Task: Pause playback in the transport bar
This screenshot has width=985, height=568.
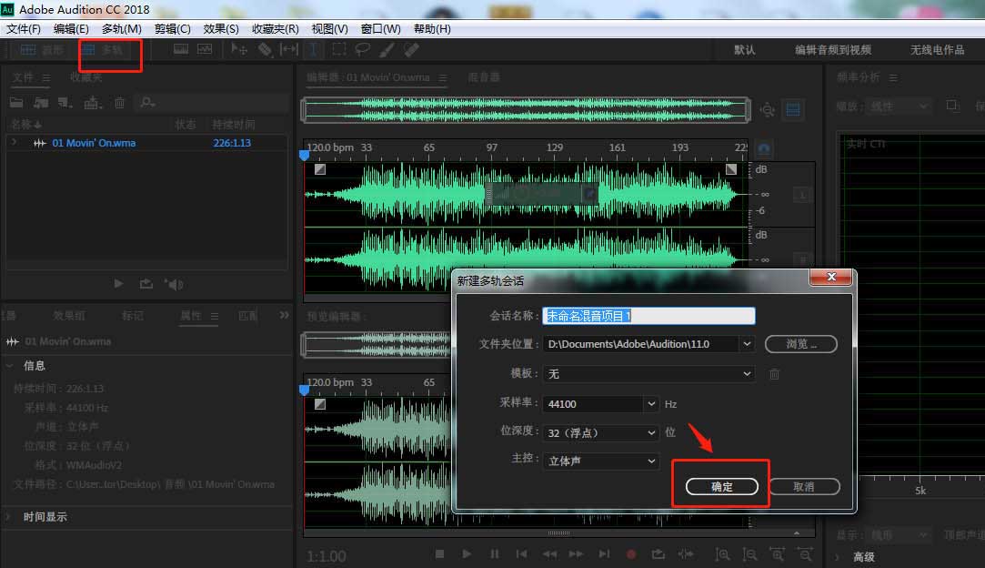Action: click(495, 554)
